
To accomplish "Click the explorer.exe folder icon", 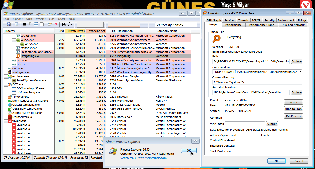I will point(10,76).
